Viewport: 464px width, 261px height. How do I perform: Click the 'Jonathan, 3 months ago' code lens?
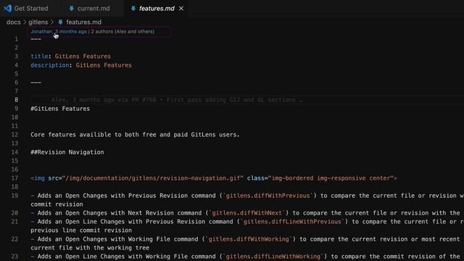point(59,31)
